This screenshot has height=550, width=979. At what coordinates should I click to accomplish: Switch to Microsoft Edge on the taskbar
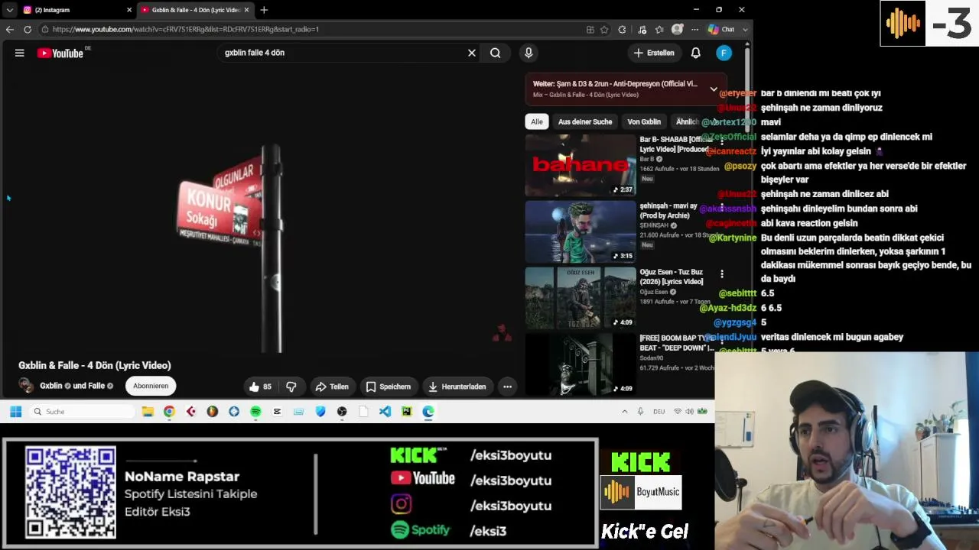click(428, 411)
